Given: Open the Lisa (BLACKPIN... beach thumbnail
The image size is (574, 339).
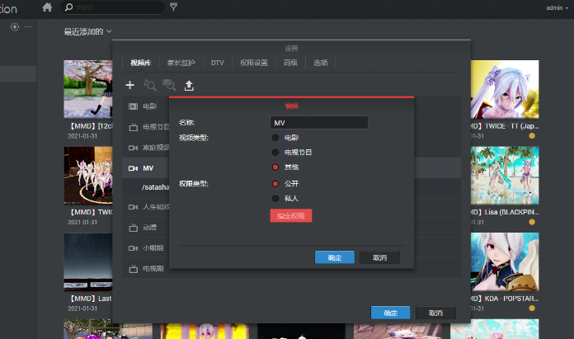Looking at the screenshot, I should click(505, 176).
